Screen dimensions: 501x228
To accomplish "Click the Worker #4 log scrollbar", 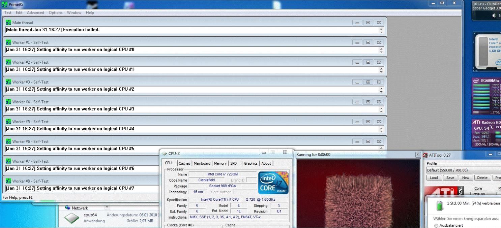I will [381, 109].
